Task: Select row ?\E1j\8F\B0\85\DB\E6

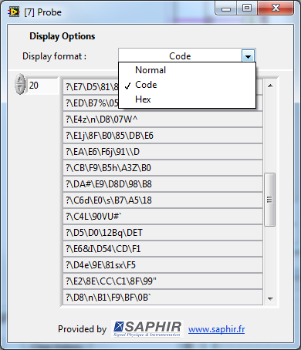Action: tap(163, 136)
